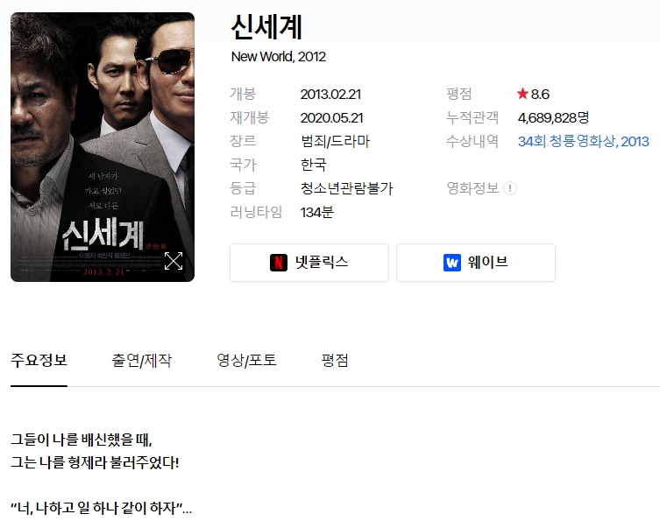Open the 평점 tab
Screen dimensions: 660x528
335,360
